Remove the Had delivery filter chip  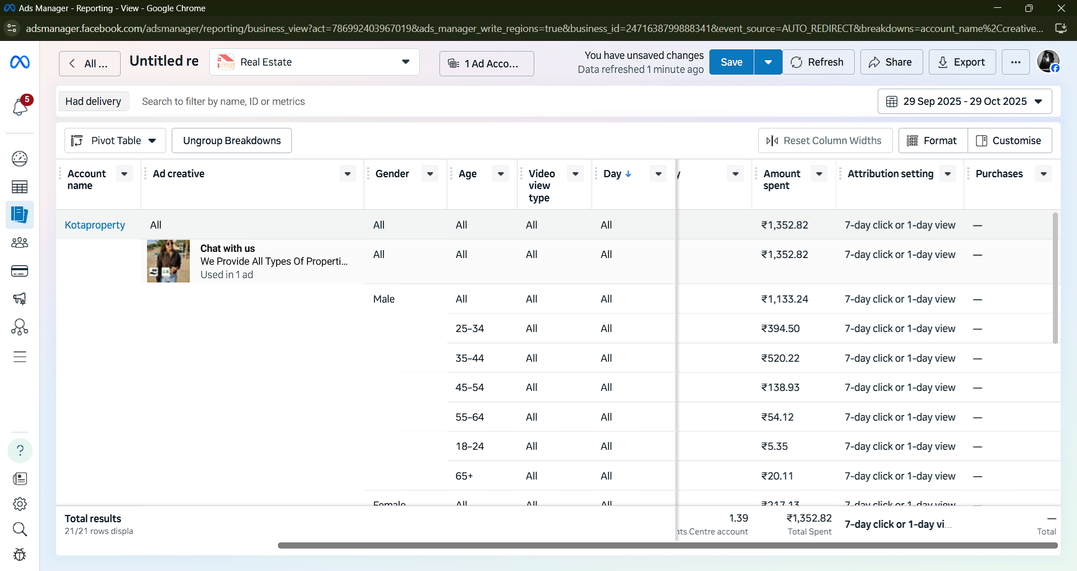93,102
